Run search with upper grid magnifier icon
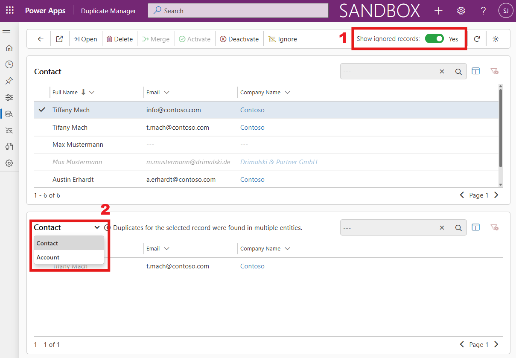516x358 pixels. pos(458,72)
